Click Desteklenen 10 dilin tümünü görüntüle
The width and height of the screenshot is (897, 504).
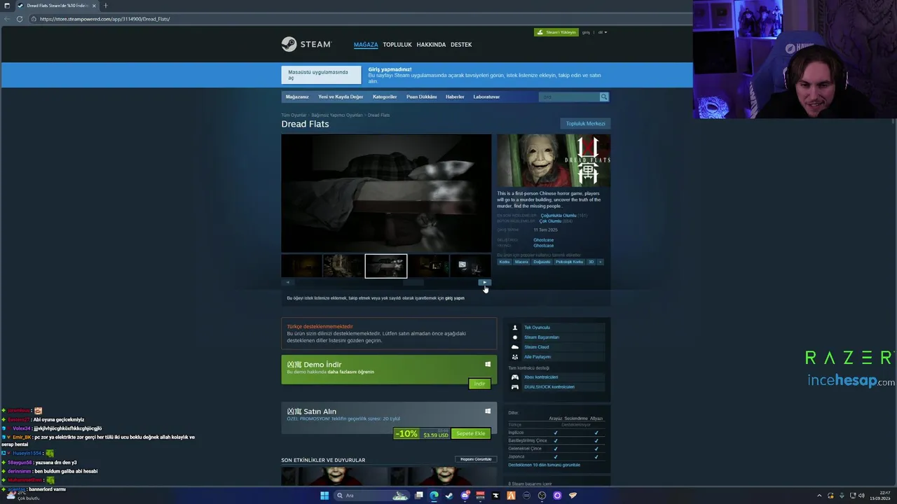[545, 465]
